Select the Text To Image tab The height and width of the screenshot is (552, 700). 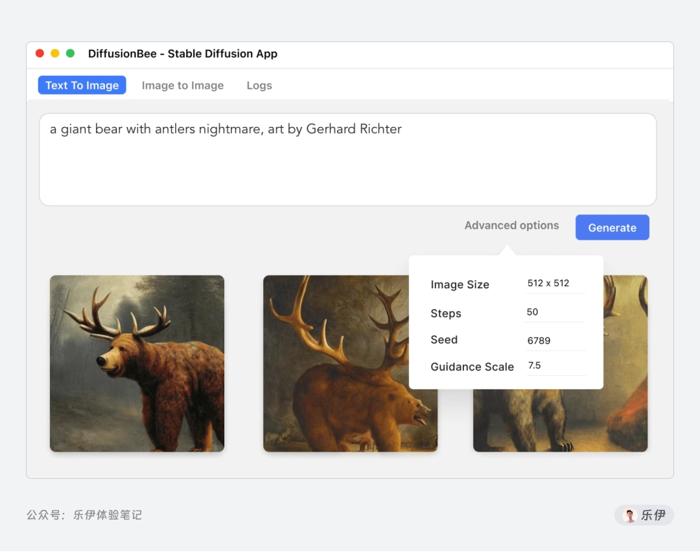82,85
